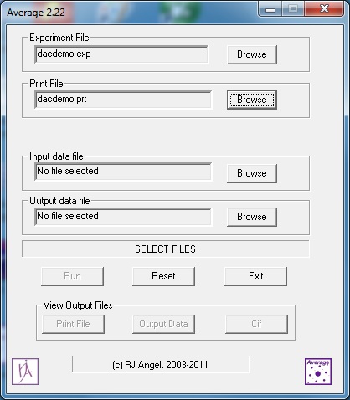This screenshot has width=350, height=400.
Task: View the output Print File
Action: (x=73, y=324)
